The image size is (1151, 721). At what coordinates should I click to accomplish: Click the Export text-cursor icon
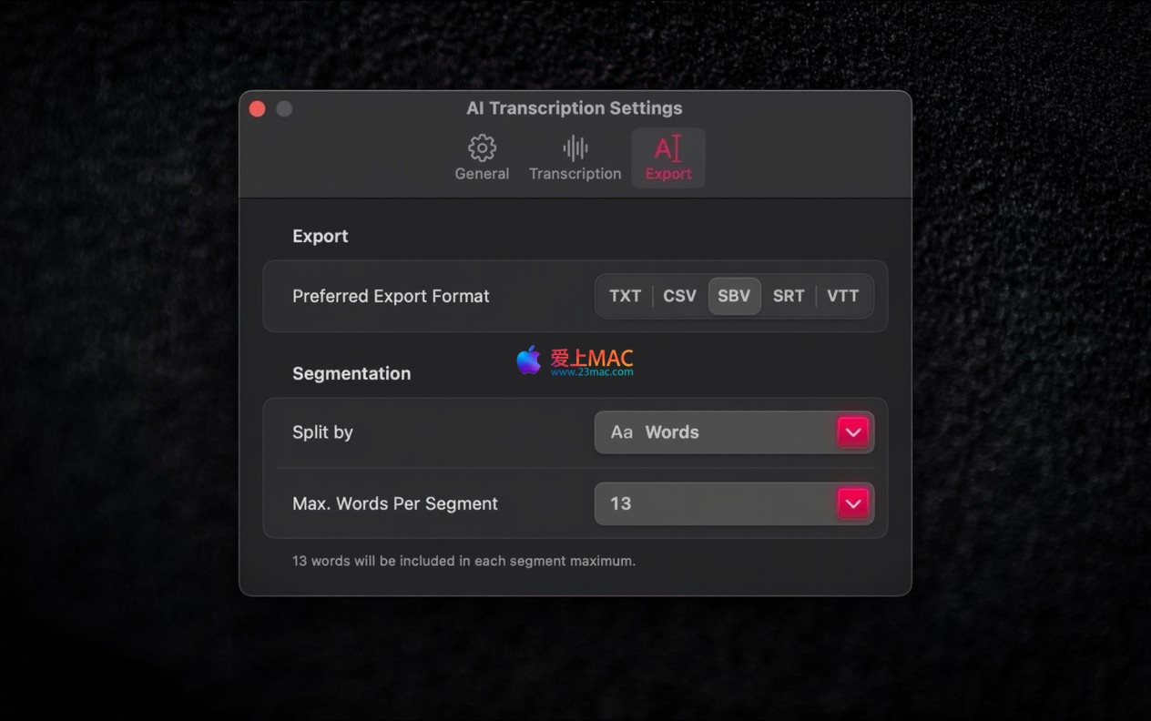tap(668, 147)
